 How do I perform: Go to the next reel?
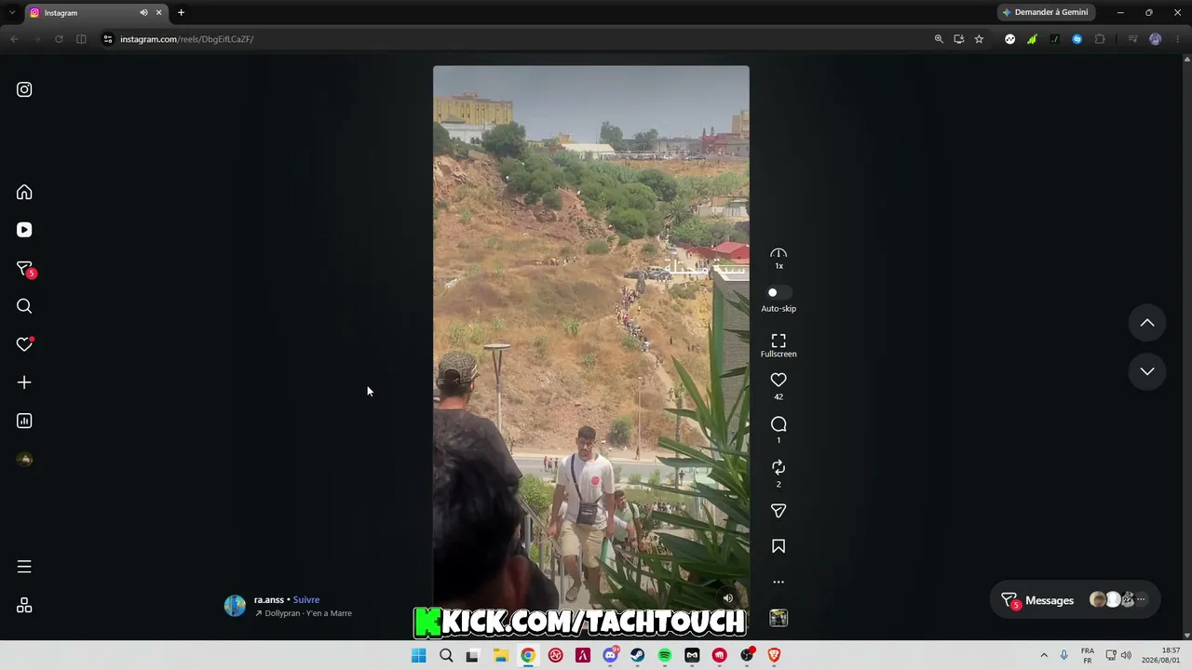[1147, 371]
